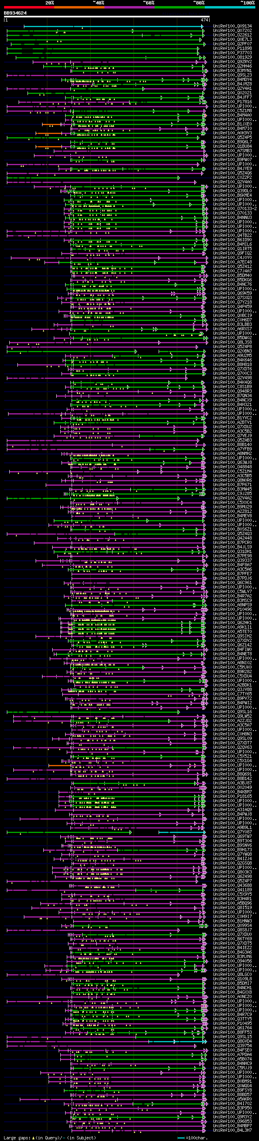
Task: Choose the UniRef100_C5Z1M8 label
Action: point(232,111)
